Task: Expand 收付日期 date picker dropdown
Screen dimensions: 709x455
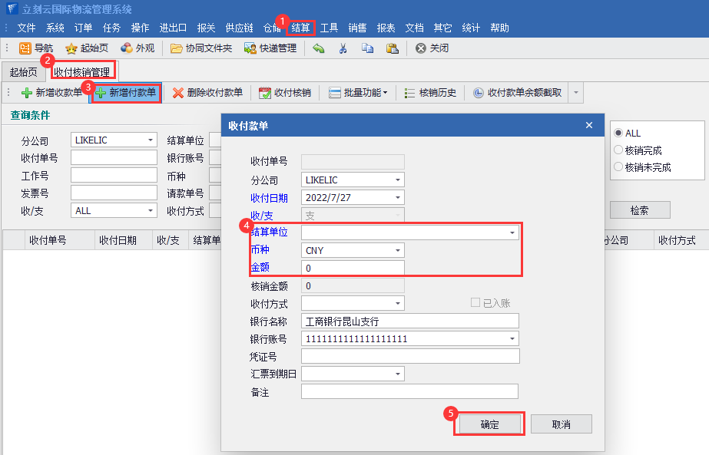Action: pos(397,197)
